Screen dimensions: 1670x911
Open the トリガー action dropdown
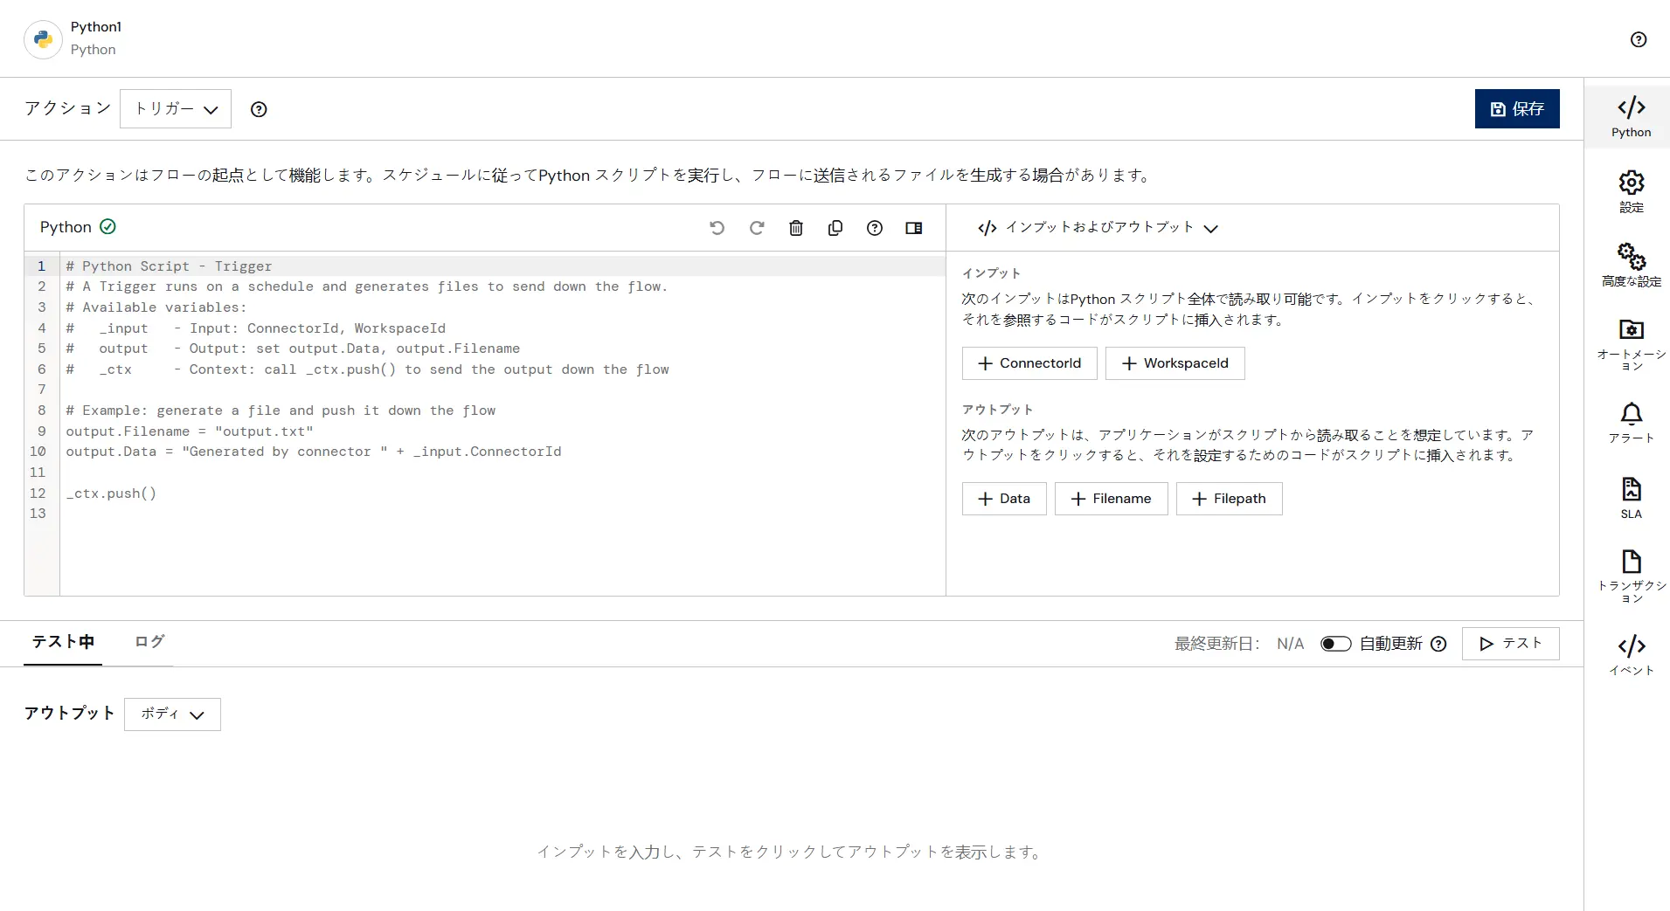click(176, 109)
